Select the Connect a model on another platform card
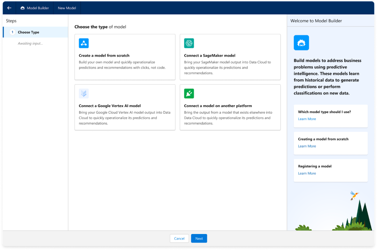 (x=230, y=107)
